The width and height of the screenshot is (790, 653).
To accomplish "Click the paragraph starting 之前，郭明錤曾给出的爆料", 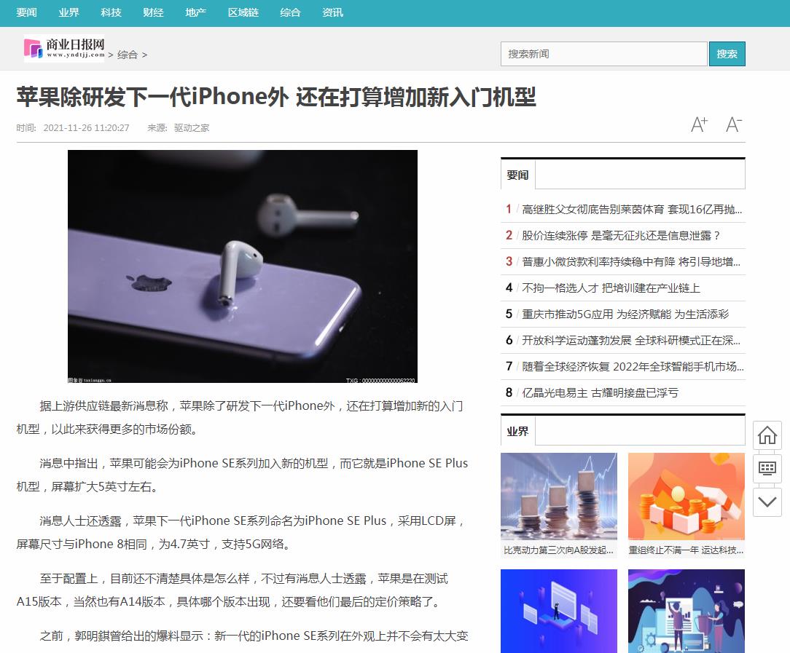I will (x=254, y=636).
